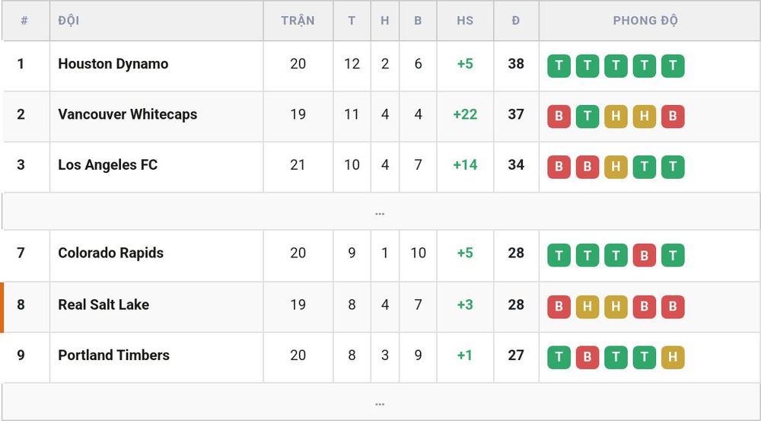
Task: Click Colorado Rapids' red B form badge
Action: tap(644, 255)
